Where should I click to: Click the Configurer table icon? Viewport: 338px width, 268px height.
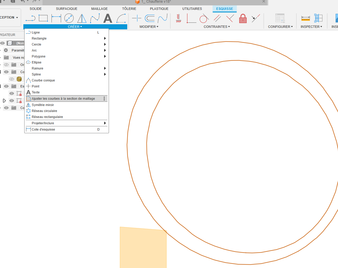(280, 18)
